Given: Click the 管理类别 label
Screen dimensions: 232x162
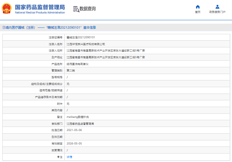Looking at the screenshot, I should tap(57, 70).
